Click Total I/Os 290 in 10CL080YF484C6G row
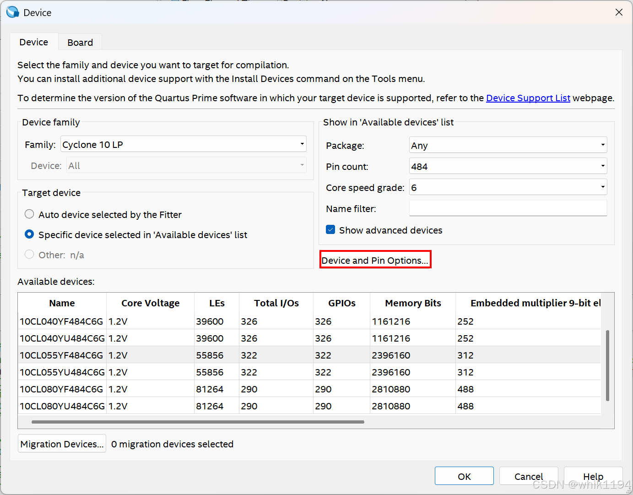 (249, 389)
